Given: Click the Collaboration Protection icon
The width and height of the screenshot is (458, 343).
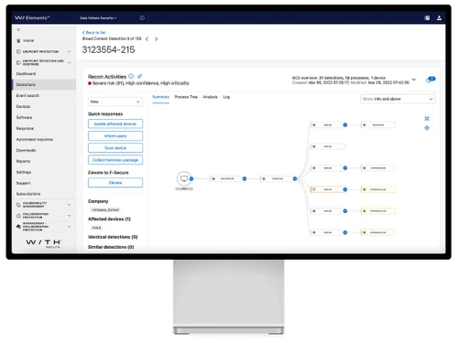Looking at the screenshot, I should [x=18, y=216].
